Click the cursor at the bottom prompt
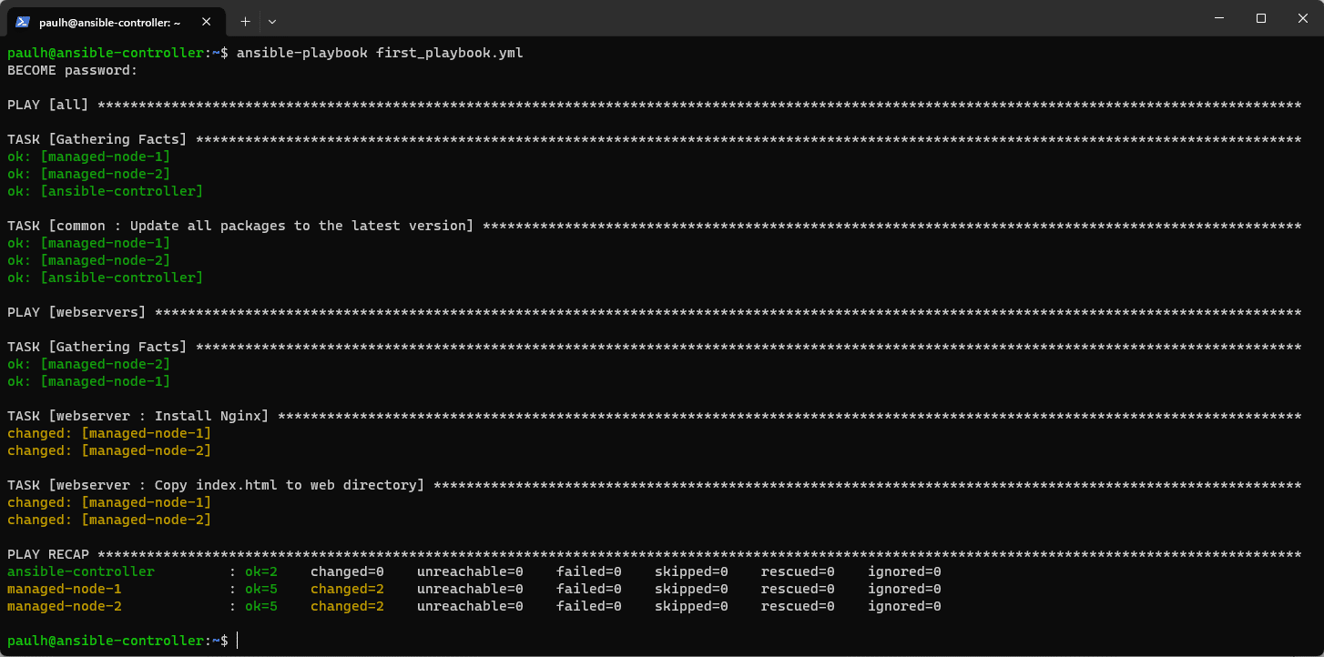Screen dimensions: 1324x657 (238, 641)
